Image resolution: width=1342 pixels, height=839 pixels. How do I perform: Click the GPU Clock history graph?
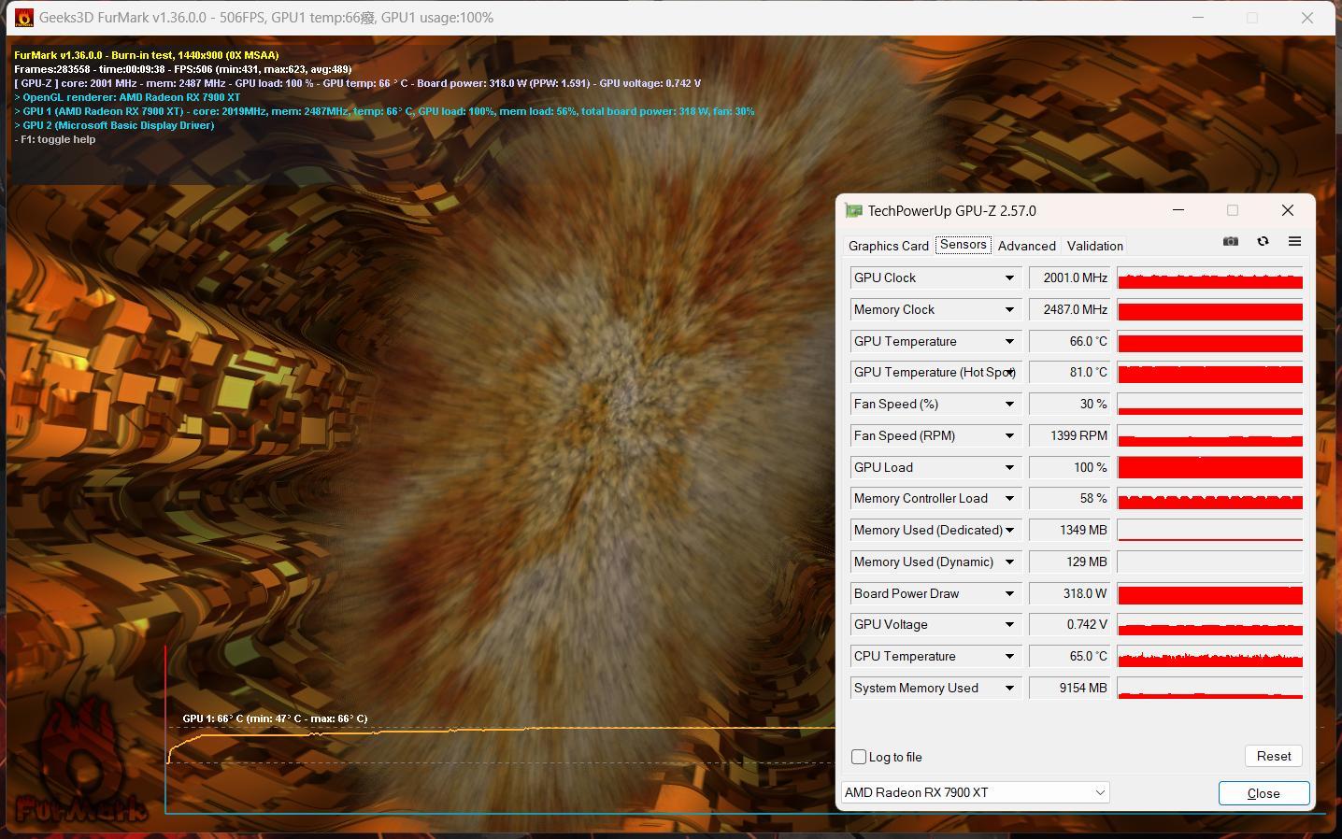pos(1210,277)
